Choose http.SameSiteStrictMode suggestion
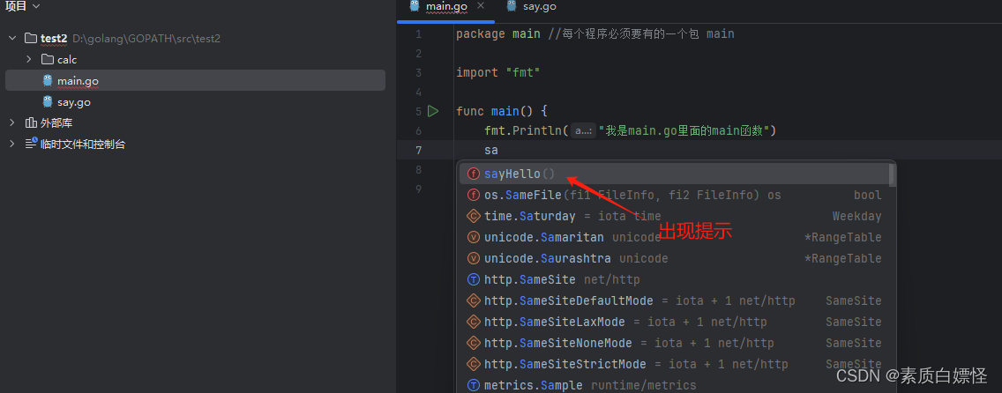 674,364
